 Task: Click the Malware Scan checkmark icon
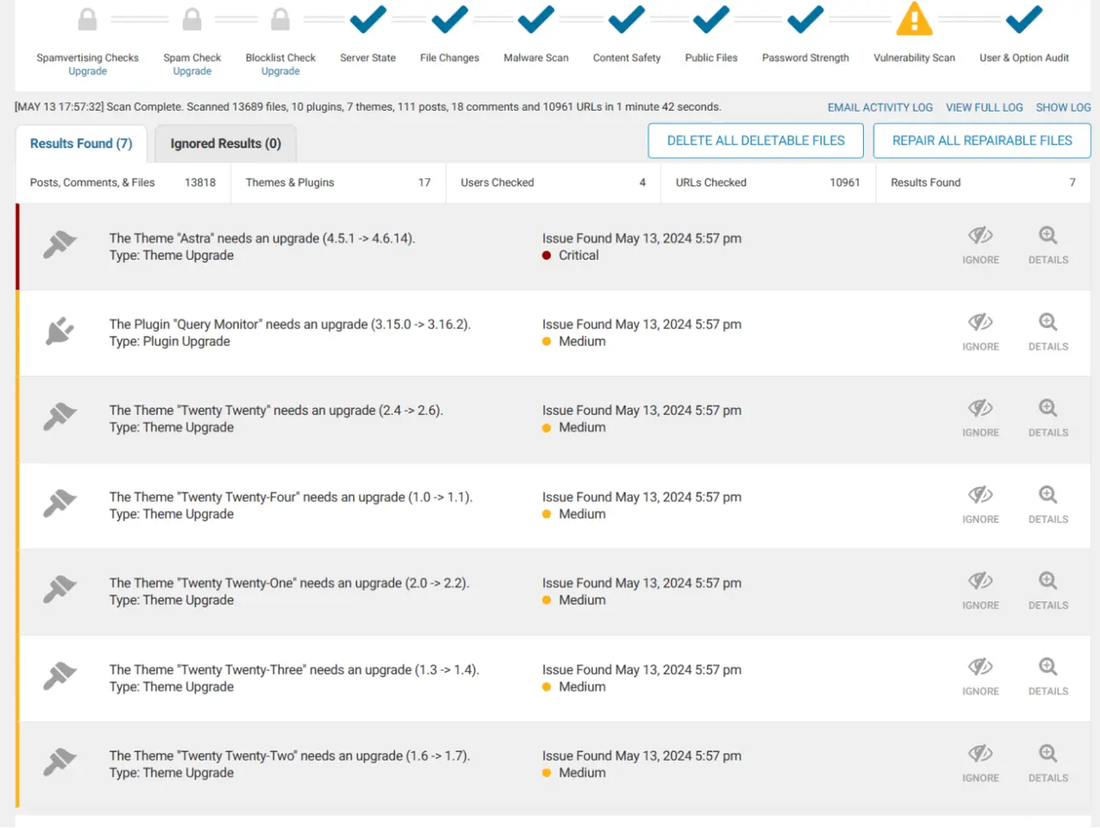coord(535,19)
